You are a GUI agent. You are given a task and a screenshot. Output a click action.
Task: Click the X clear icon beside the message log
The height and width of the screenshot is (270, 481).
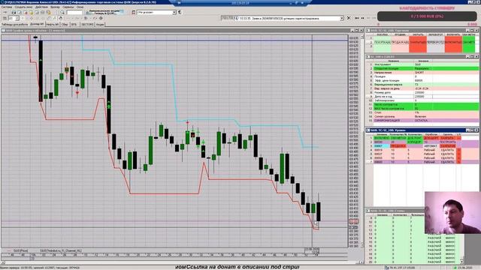pos(349,18)
